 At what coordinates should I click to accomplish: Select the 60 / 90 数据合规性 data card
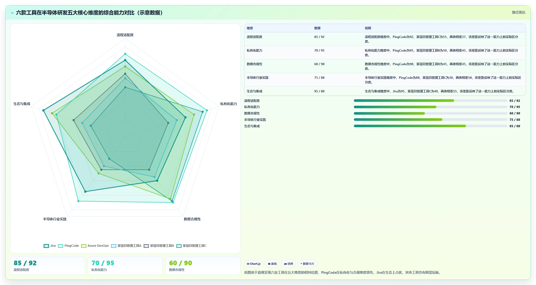click(x=203, y=266)
